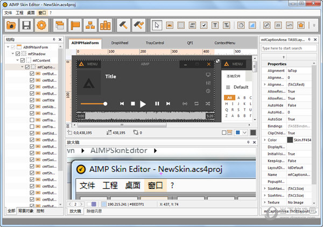The height and width of the screenshot is (227, 323).
Task: Select the text label T tool
Action: (215, 25)
